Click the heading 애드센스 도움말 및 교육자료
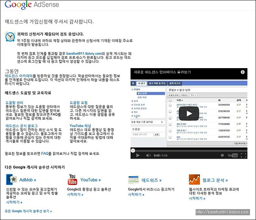256x220 pixels. [28, 93]
